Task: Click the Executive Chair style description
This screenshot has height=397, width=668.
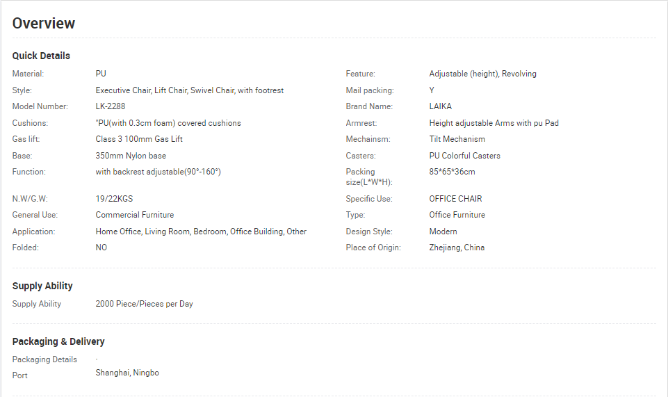Action: pyautogui.click(x=190, y=90)
